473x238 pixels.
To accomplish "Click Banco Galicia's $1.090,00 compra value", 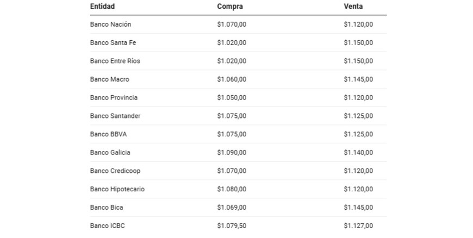I will tap(232, 153).
